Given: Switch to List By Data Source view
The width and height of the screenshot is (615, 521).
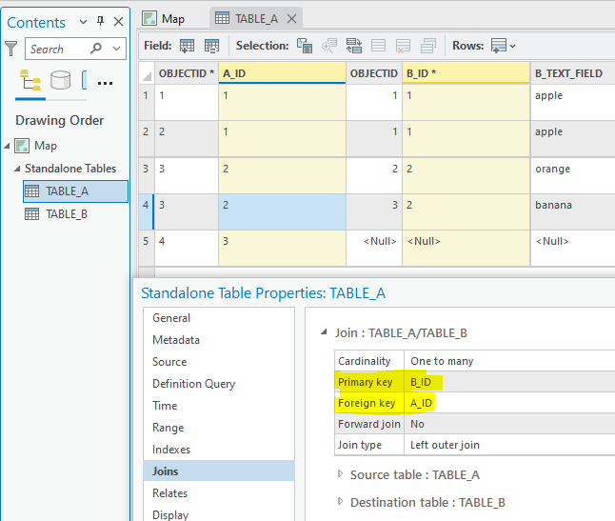Looking at the screenshot, I should coord(61,81).
